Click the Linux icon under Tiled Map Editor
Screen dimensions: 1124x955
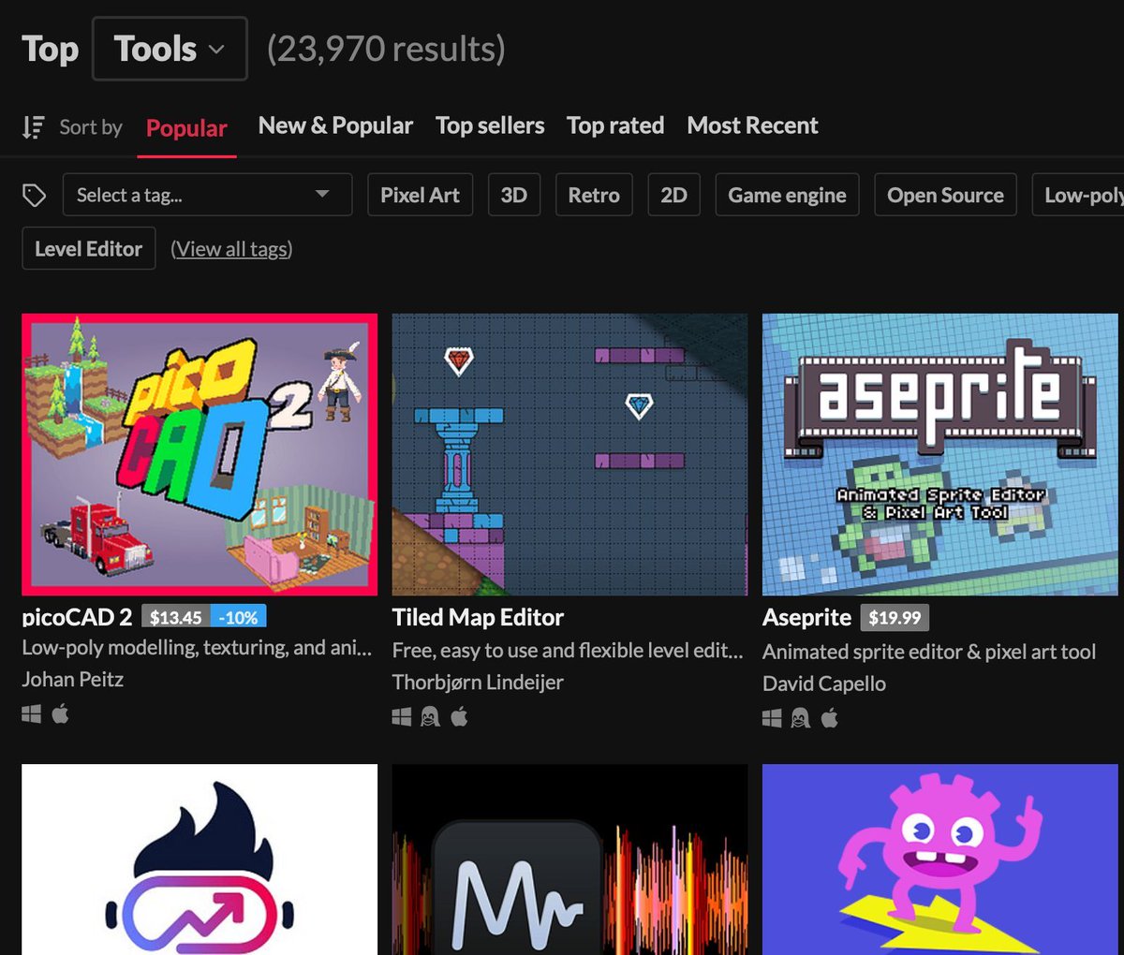point(430,717)
